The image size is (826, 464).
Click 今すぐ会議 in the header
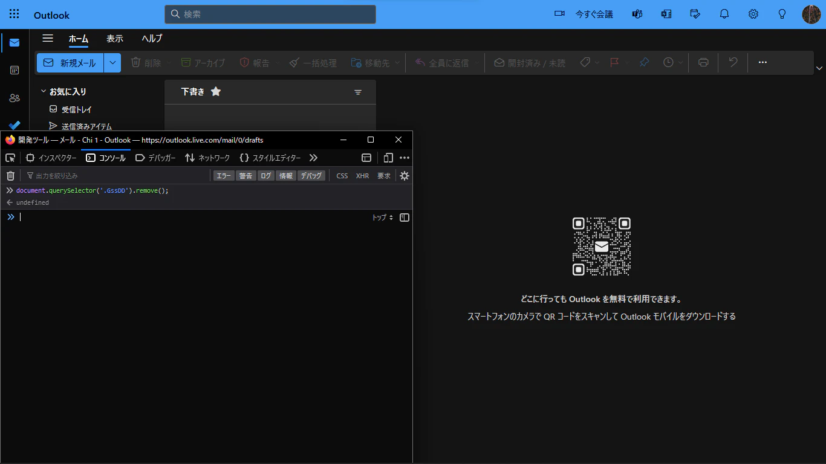coord(594,14)
